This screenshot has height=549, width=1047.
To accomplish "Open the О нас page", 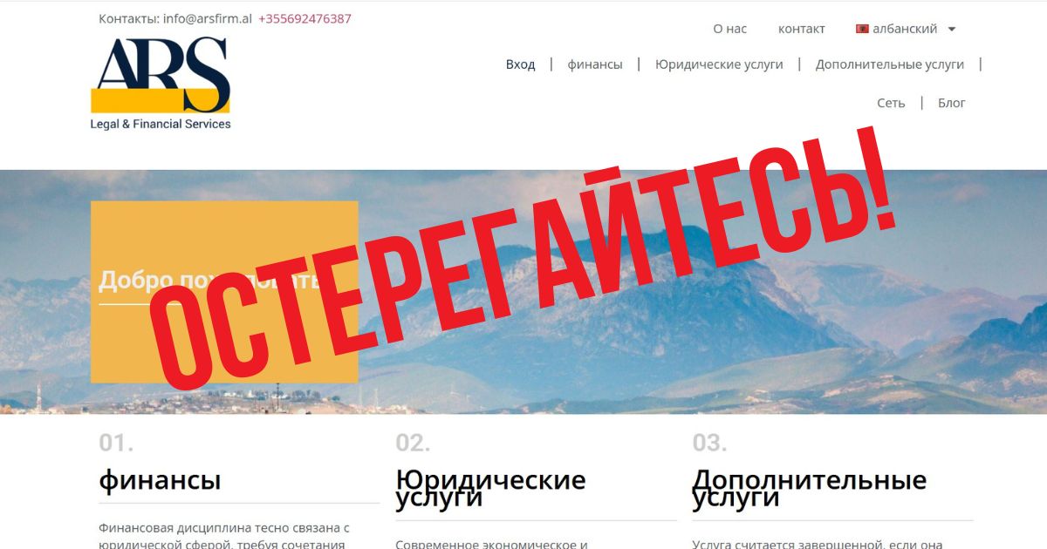I will [x=730, y=29].
